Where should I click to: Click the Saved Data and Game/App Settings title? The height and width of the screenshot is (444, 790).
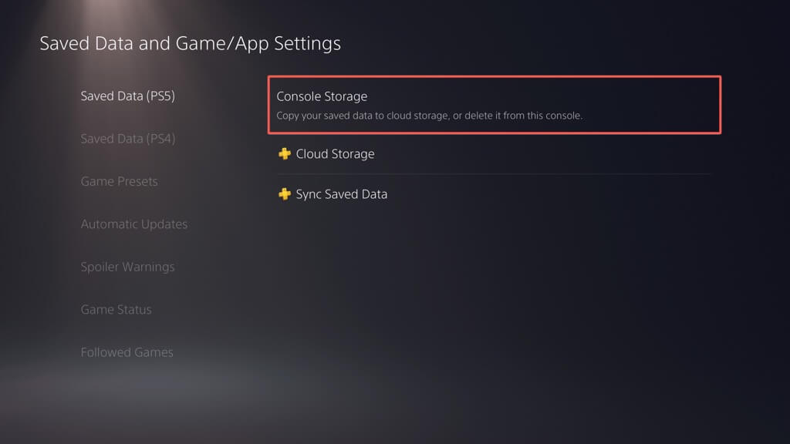190,43
